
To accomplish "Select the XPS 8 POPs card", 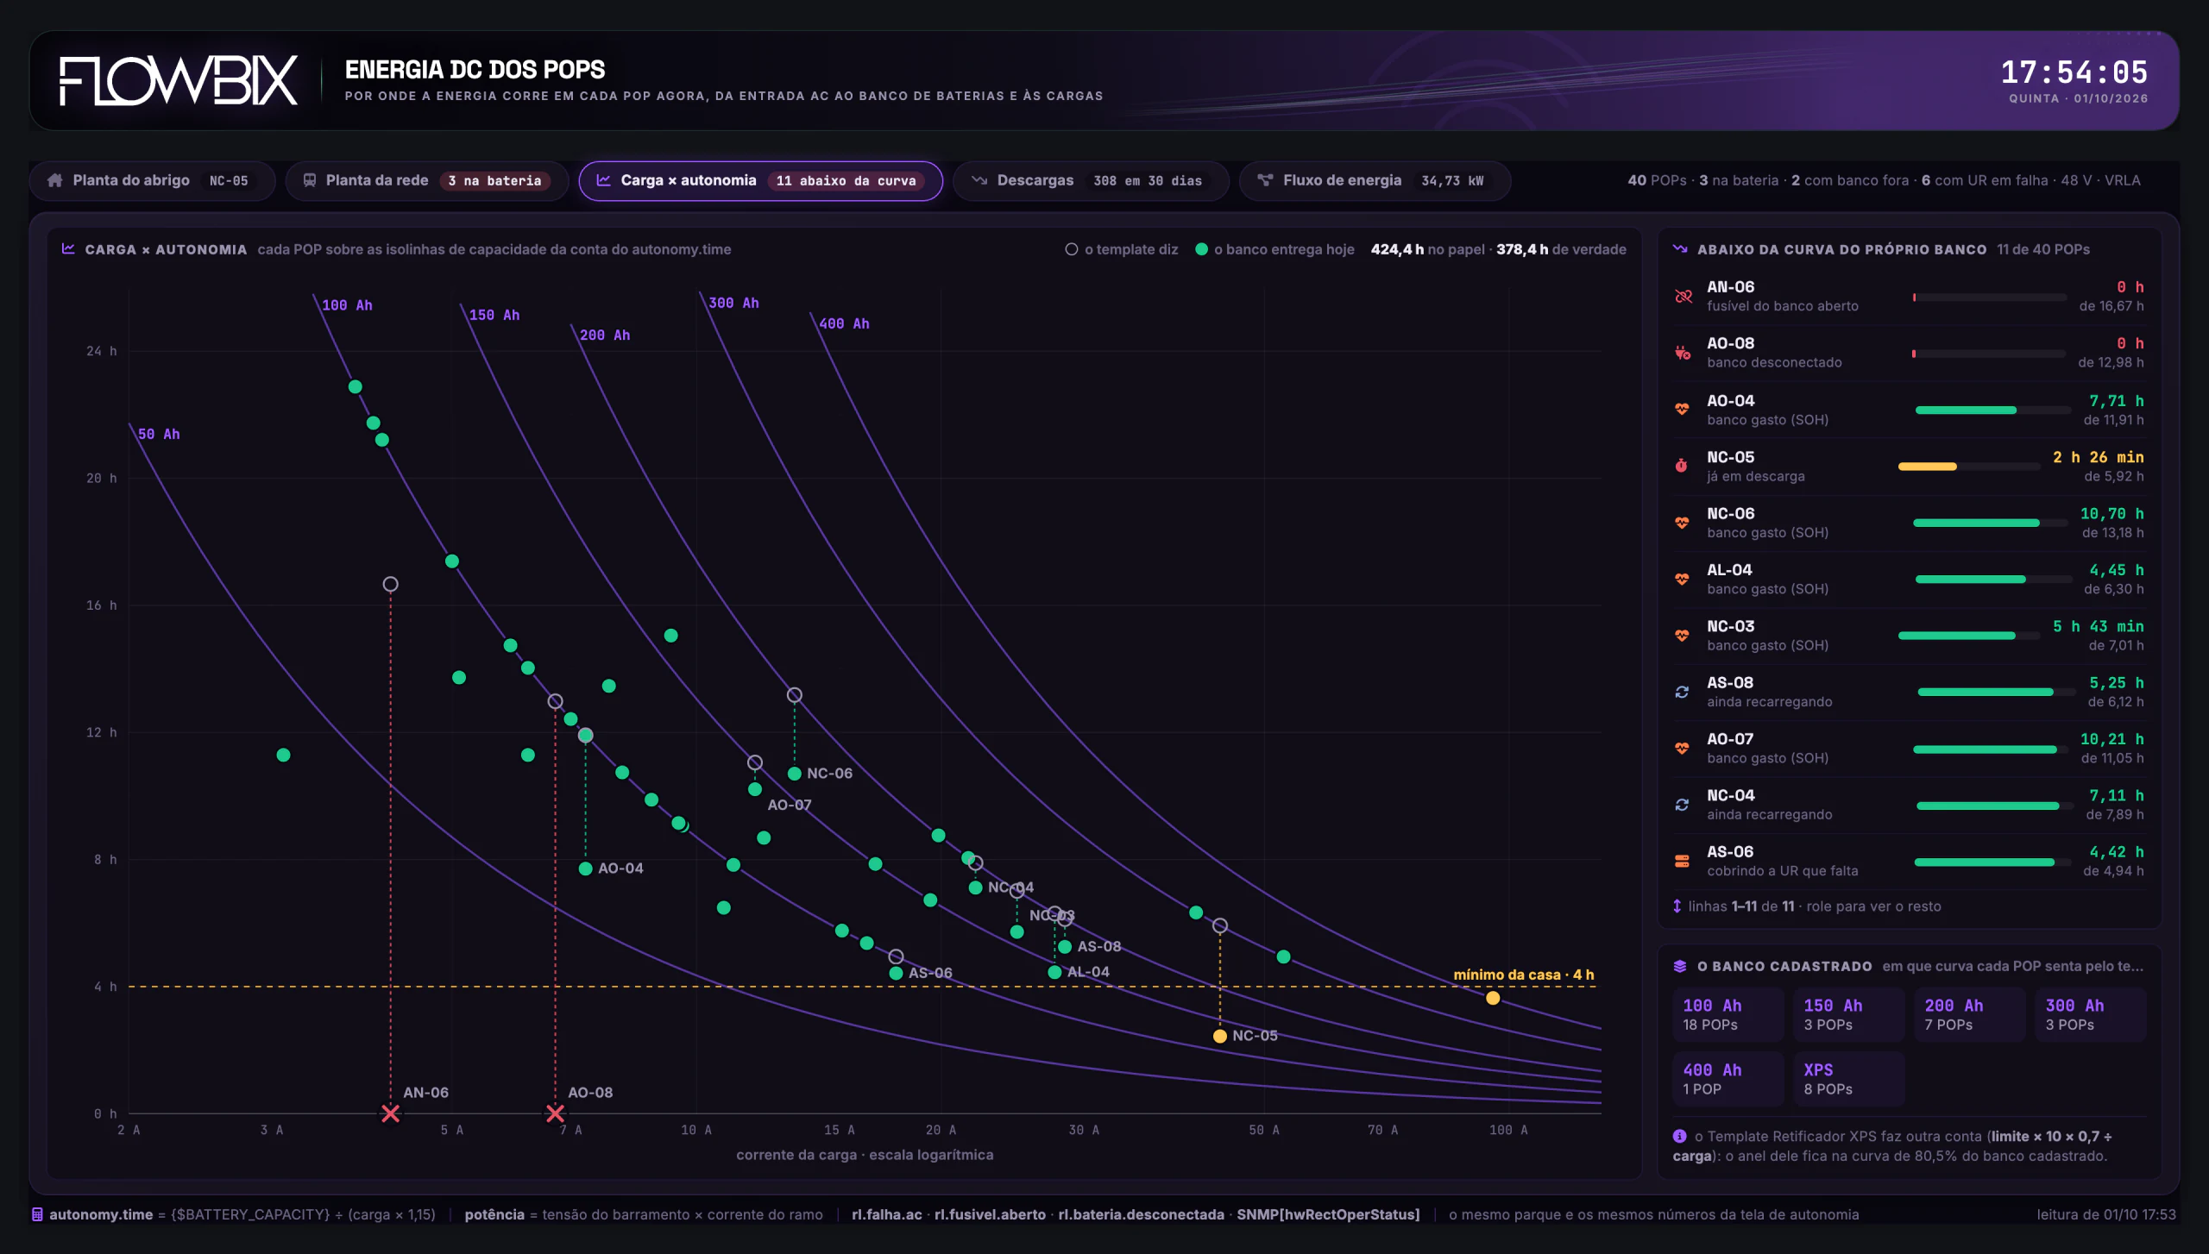I will [1848, 1079].
